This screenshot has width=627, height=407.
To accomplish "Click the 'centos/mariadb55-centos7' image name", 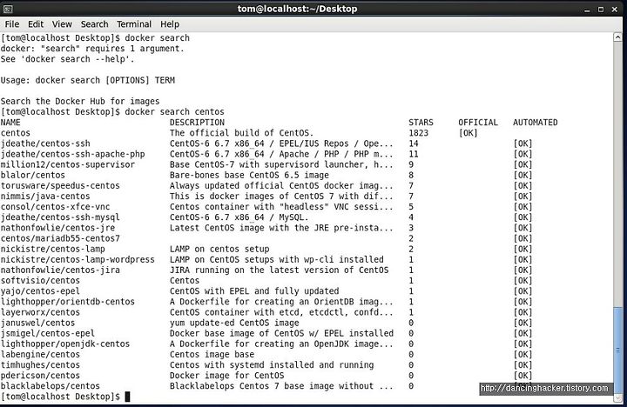I will pos(60,238).
